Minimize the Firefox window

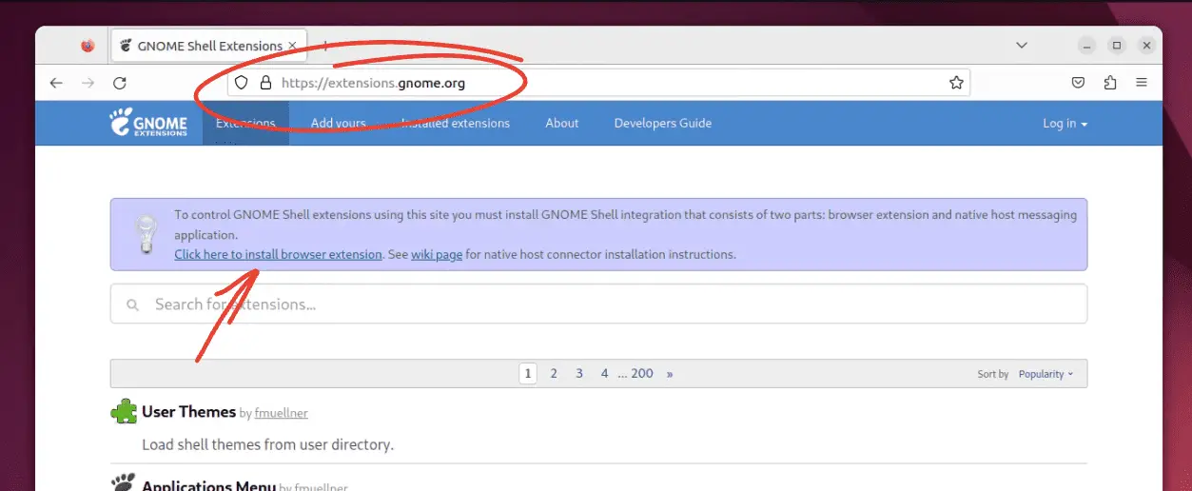point(1087,45)
